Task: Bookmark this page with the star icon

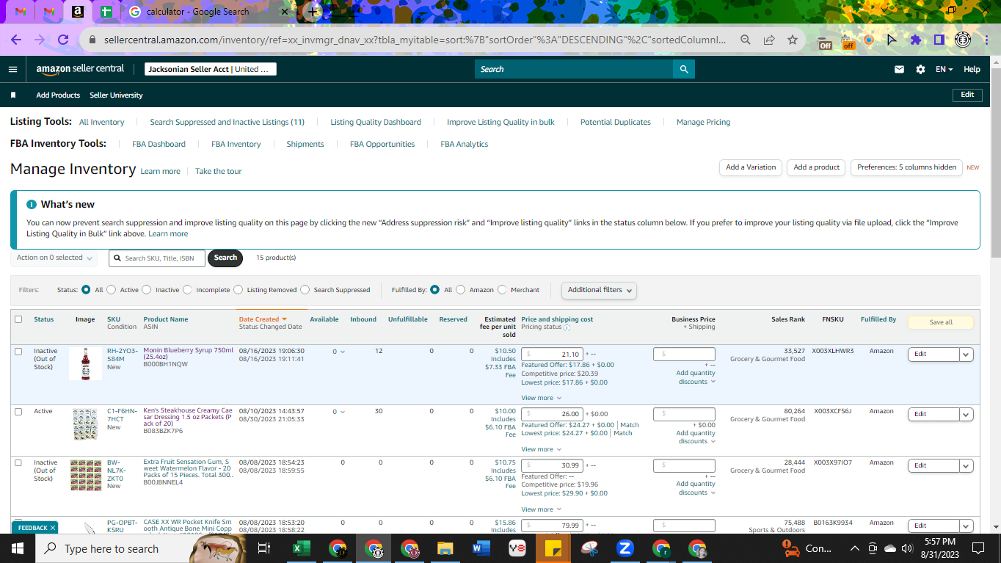Action: tap(793, 40)
